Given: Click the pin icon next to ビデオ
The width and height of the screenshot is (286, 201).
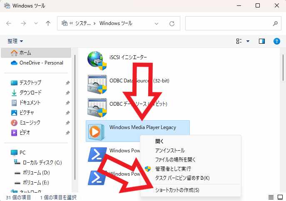Looking at the screenshot, I should click(x=68, y=133).
